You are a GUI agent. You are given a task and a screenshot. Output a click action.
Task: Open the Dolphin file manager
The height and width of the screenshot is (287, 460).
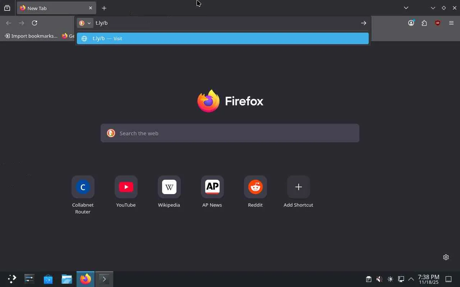coord(67,279)
